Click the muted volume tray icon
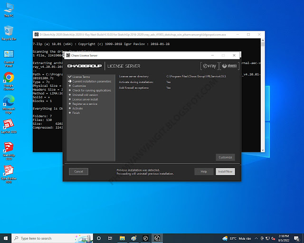The width and height of the screenshot is (304, 243). [273, 238]
